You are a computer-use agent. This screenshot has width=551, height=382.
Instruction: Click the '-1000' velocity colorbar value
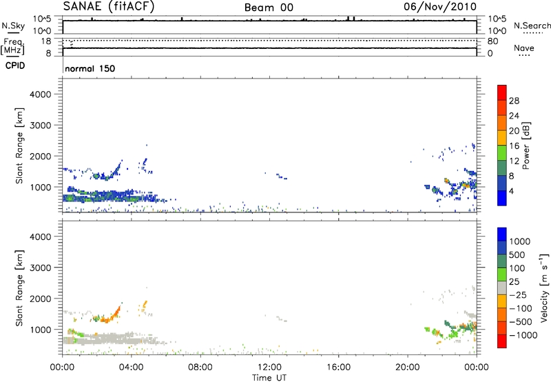523,335
